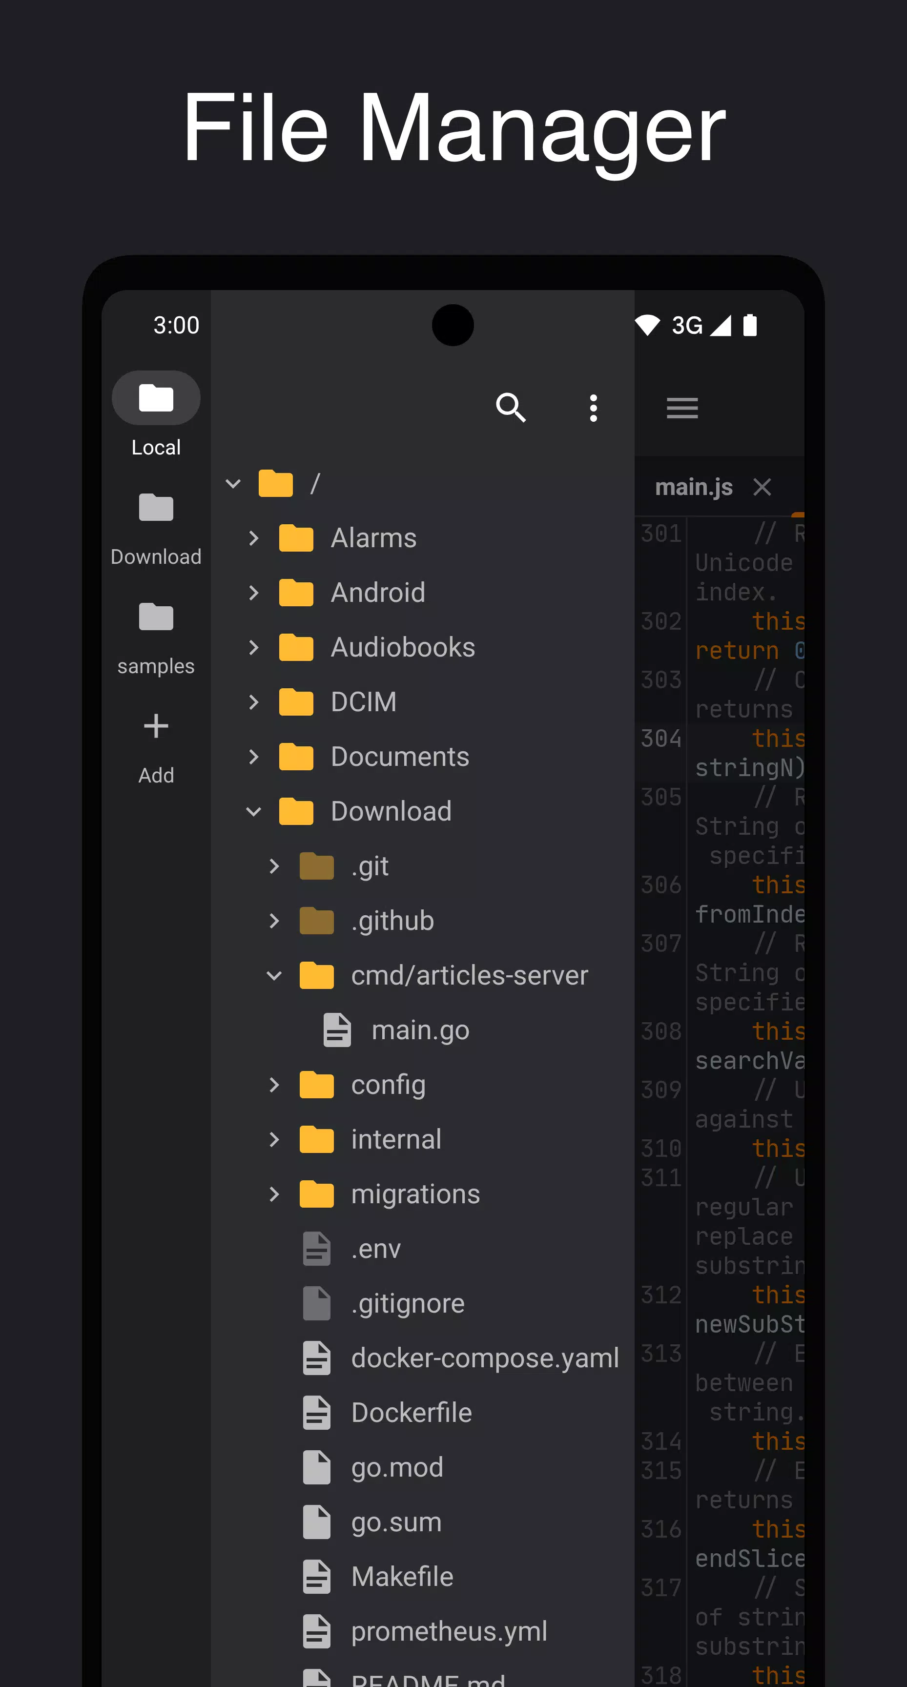
Task: Select the 'Download' folder name in tree
Action: tap(391, 812)
